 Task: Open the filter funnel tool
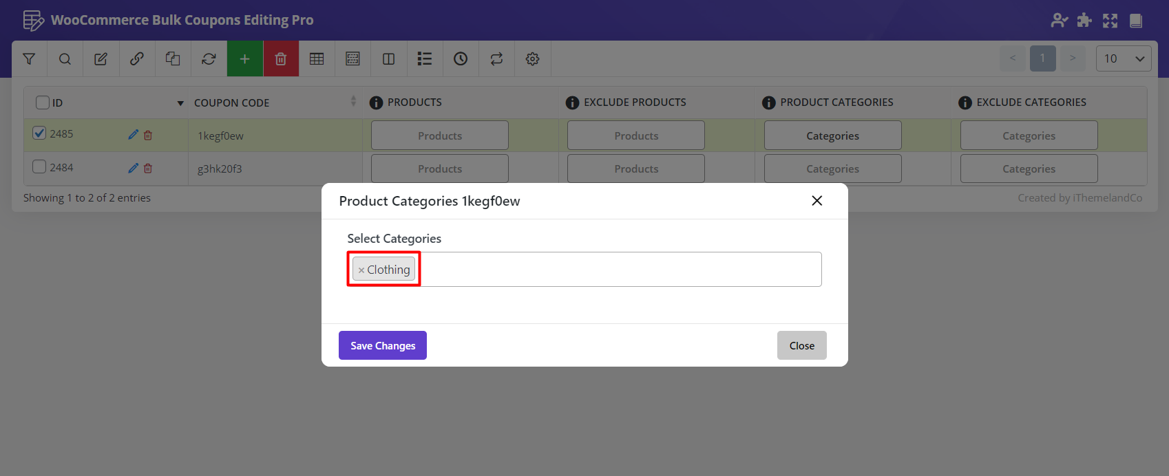[x=29, y=59]
